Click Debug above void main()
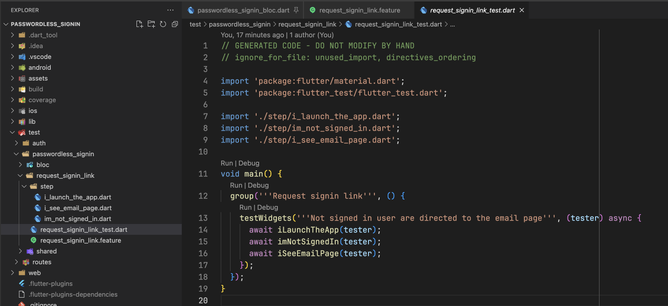 [x=249, y=163]
